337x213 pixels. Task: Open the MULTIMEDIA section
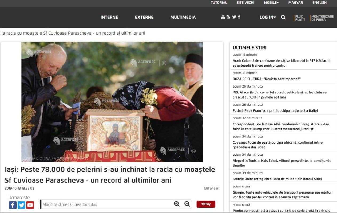[183, 17]
